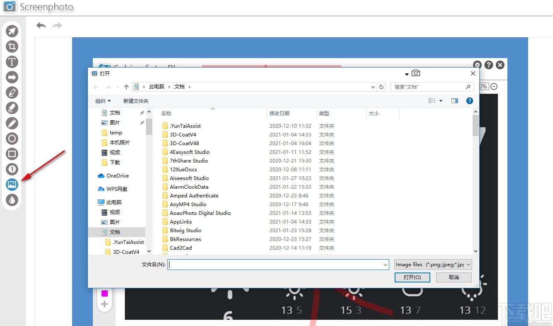The image size is (553, 326).
Task: Toggle the active image insert tool
Action: tap(12, 185)
